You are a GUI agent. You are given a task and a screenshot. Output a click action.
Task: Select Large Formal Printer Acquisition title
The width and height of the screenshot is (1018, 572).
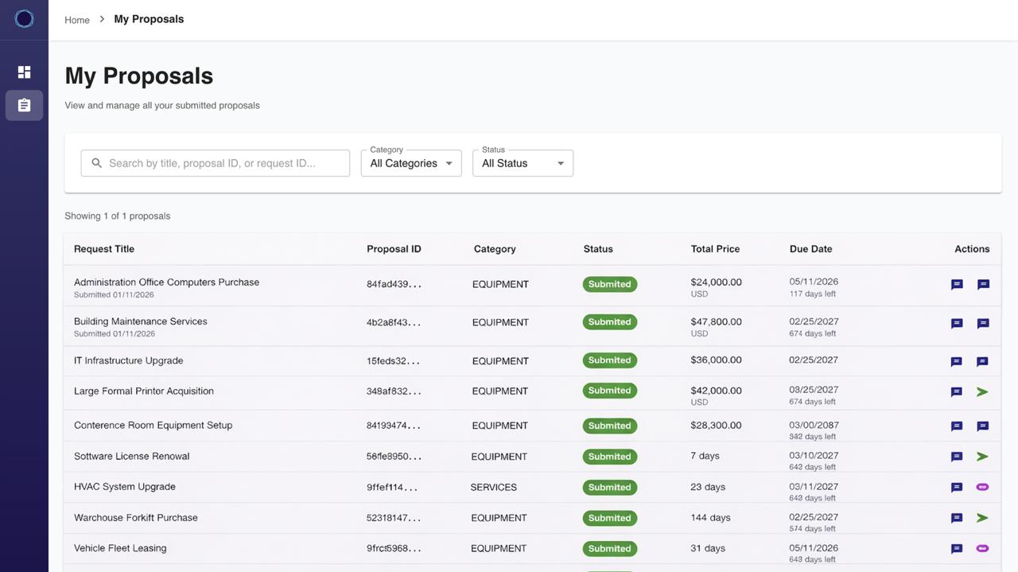point(144,391)
